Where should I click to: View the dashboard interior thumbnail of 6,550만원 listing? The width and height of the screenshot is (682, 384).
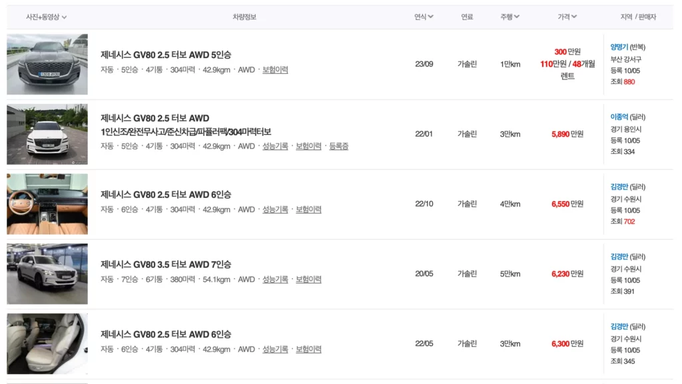pos(47,204)
